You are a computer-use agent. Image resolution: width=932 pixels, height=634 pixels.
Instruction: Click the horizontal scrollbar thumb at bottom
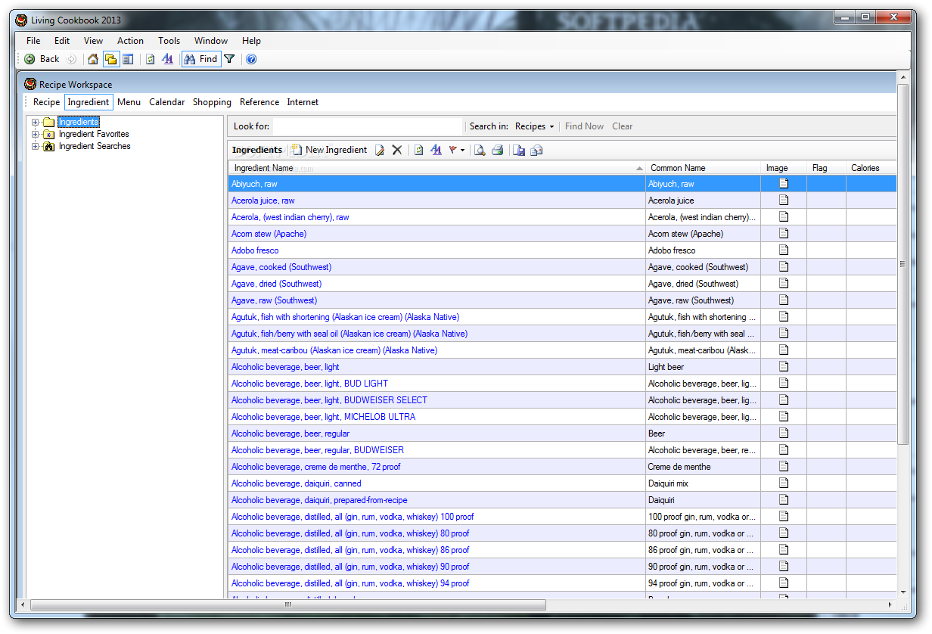[x=287, y=604]
